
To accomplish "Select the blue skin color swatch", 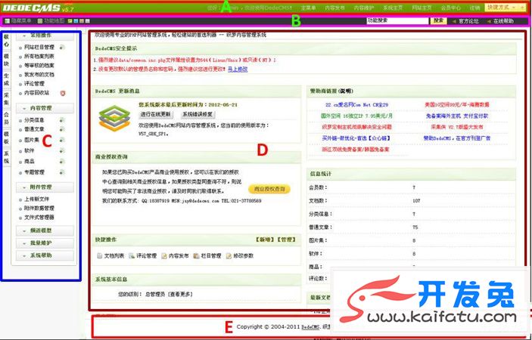I will [76, 21].
